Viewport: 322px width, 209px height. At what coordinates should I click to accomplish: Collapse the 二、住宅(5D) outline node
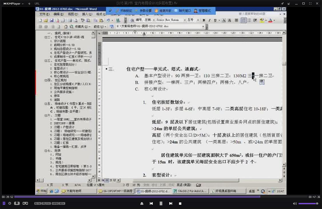(45, 37)
